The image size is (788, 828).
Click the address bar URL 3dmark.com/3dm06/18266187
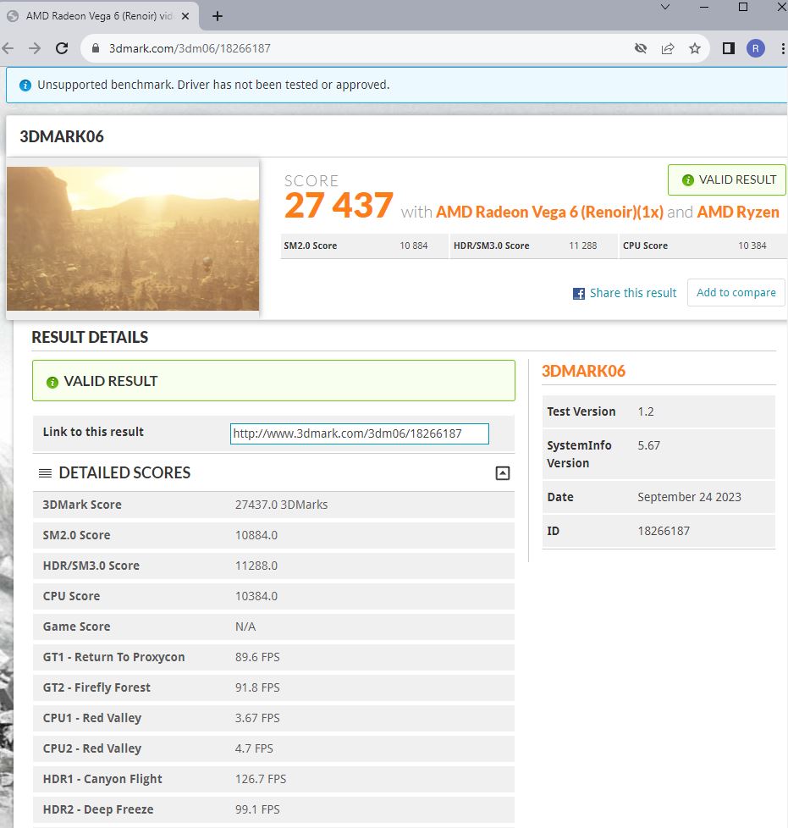[x=190, y=48]
